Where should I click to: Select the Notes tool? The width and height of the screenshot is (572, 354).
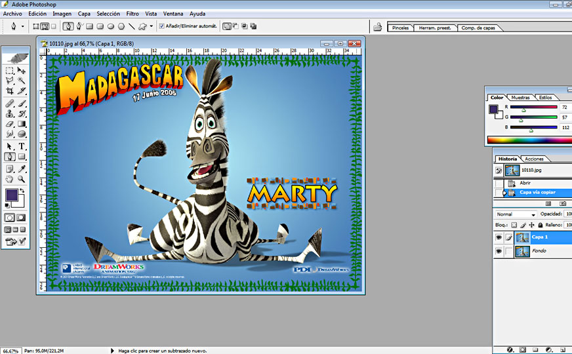(x=10, y=169)
